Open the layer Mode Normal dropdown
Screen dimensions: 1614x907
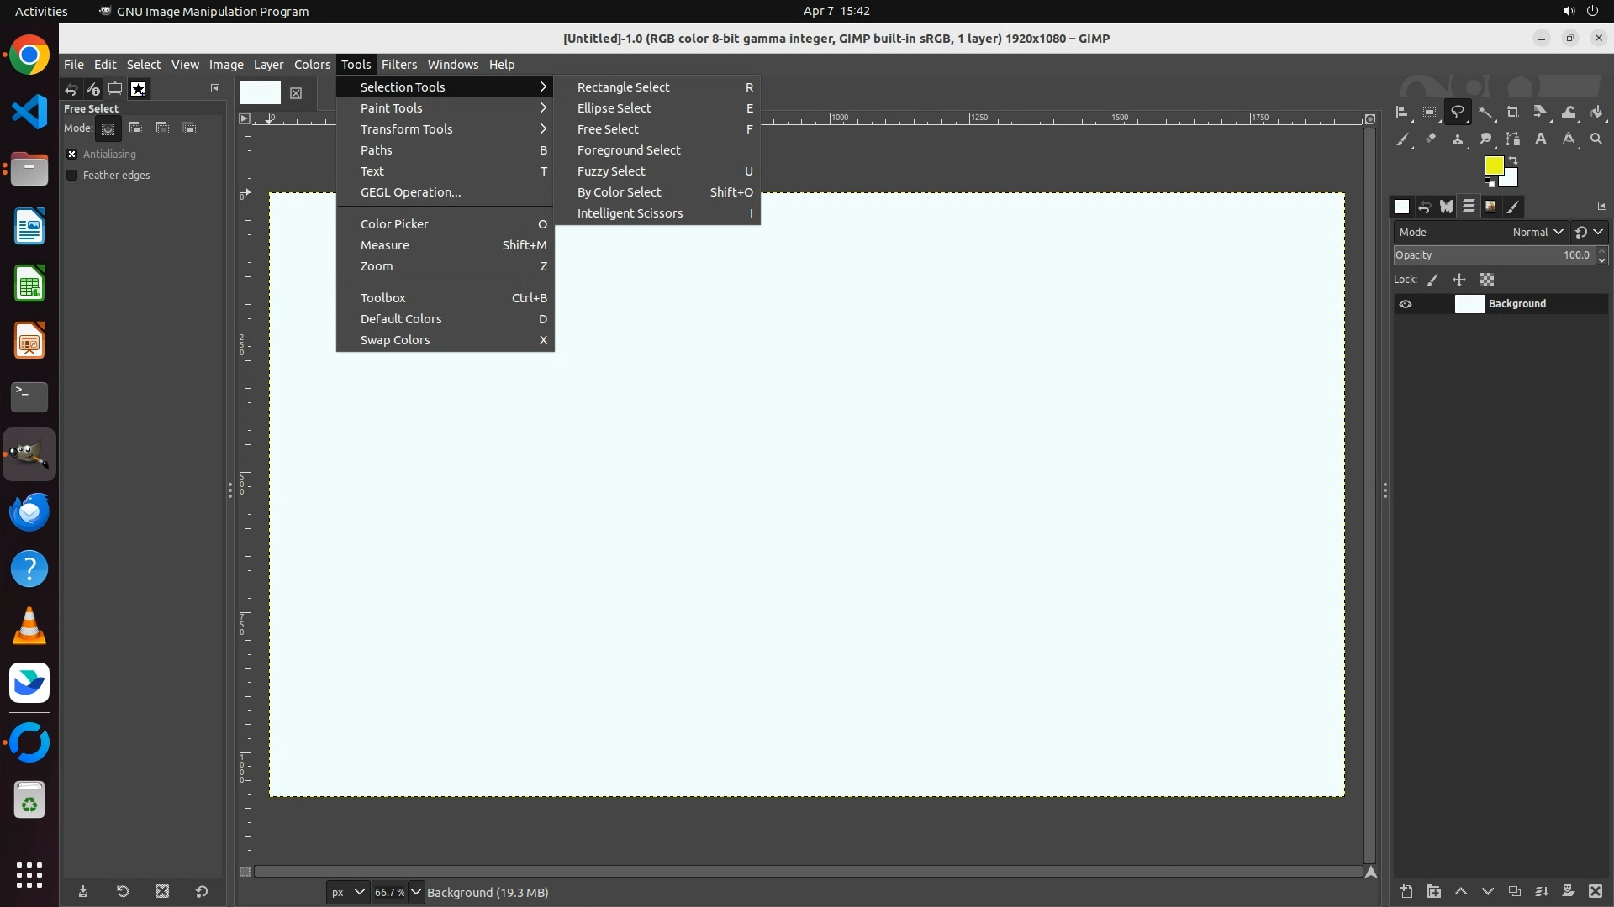click(x=1538, y=233)
